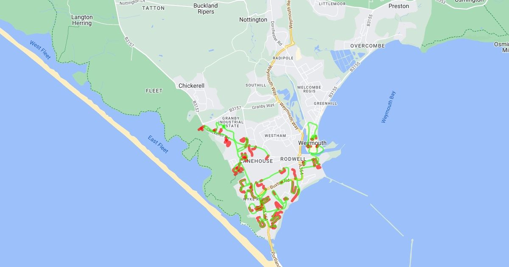Click the Weymouth town label

tap(312, 143)
